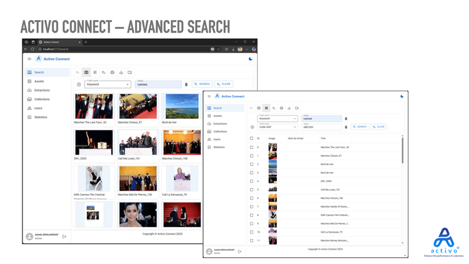The height and width of the screenshot is (264, 469).
Task: Switch to card view icon in grid-view window toolbar
Action: [x=86, y=73]
